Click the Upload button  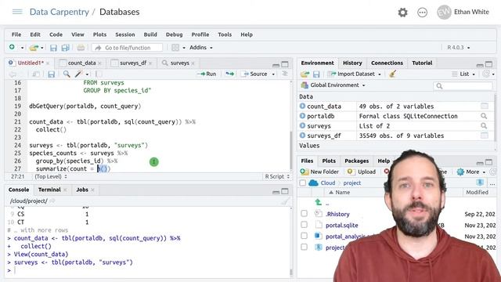[x=362, y=172]
